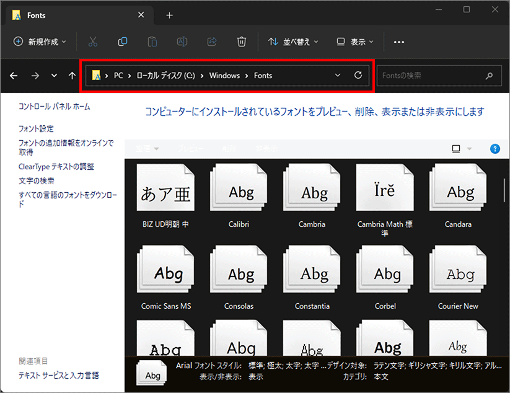
Task: Open view options arrow beside help icon
Action: tap(469, 149)
